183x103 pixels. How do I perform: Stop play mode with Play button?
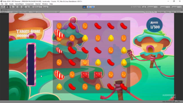(x=85, y=7)
